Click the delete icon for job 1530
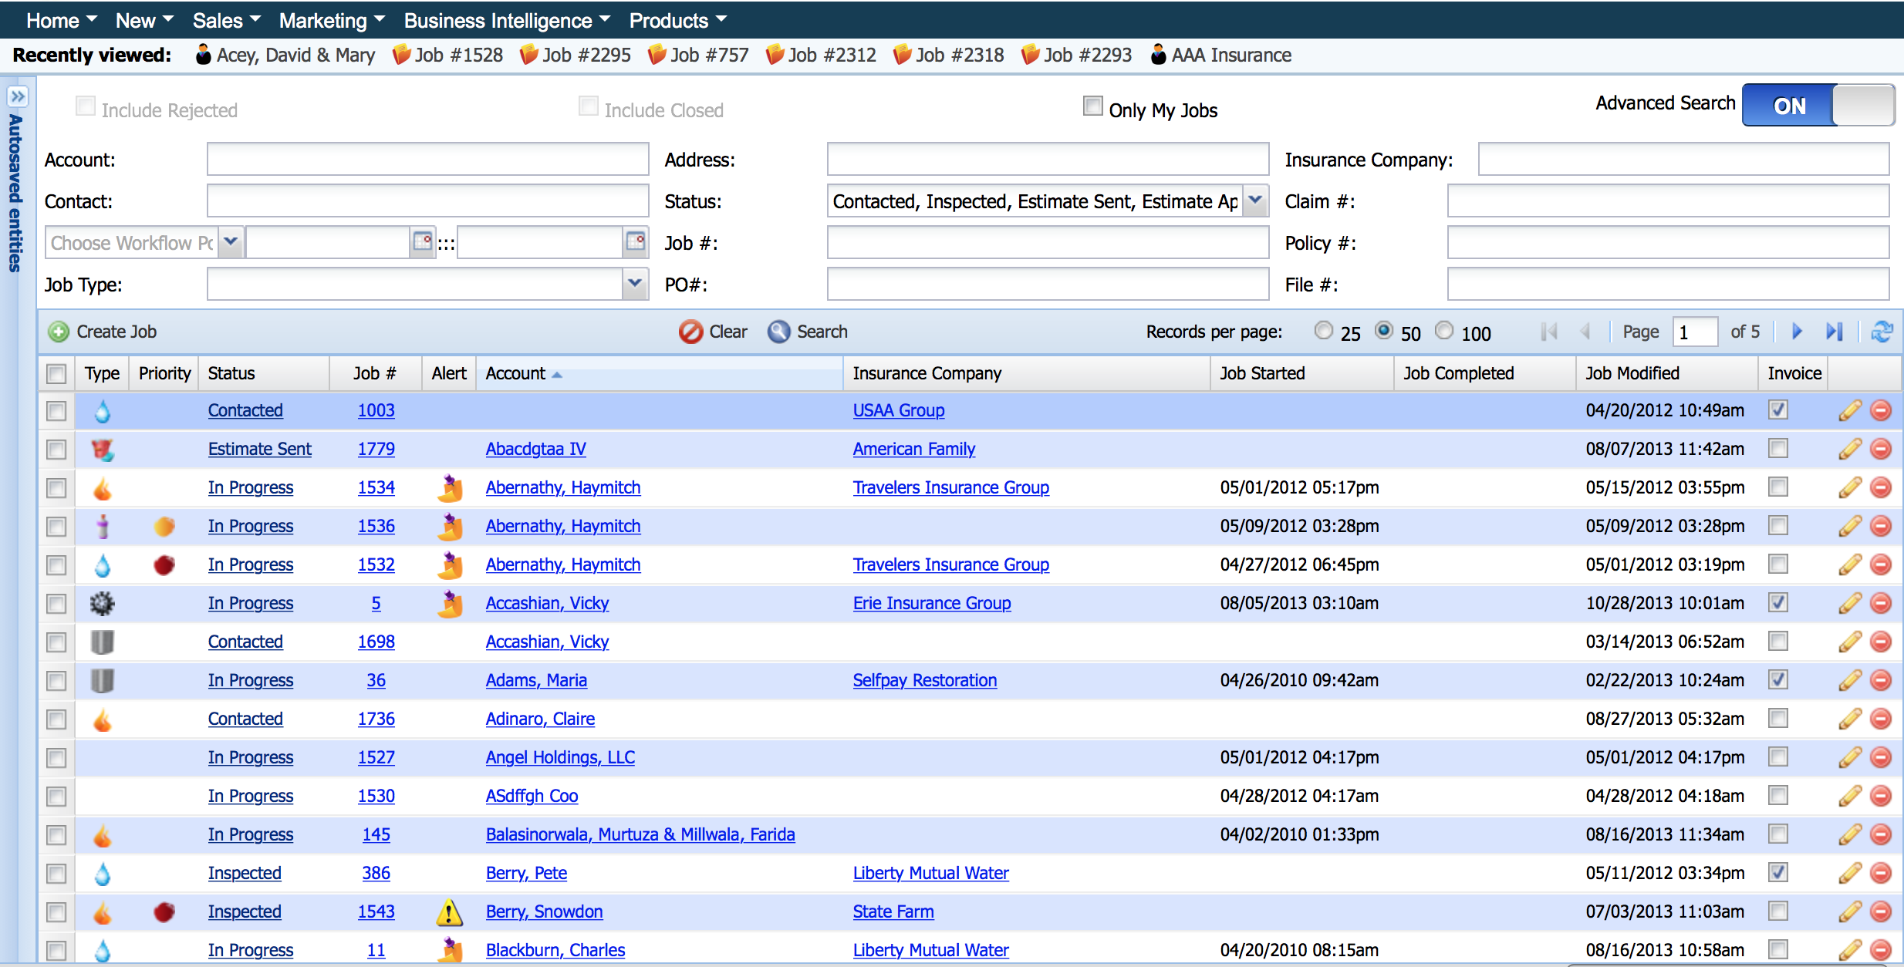The height and width of the screenshot is (967, 1904). [x=1881, y=796]
